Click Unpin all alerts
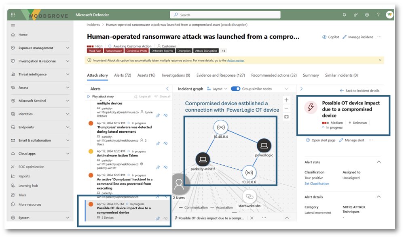The width and height of the screenshot is (404, 238). pyautogui.click(x=142, y=96)
